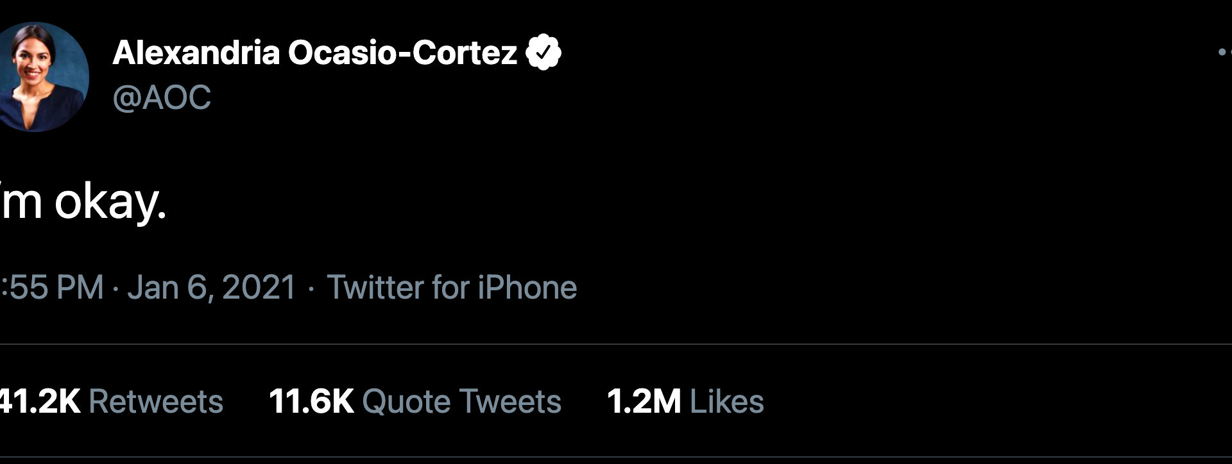
Task: Click the 1.2M likes count number
Action: (644, 402)
